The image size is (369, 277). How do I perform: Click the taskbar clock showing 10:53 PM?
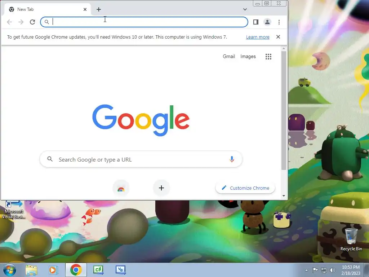pyautogui.click(x=351, y=270)
